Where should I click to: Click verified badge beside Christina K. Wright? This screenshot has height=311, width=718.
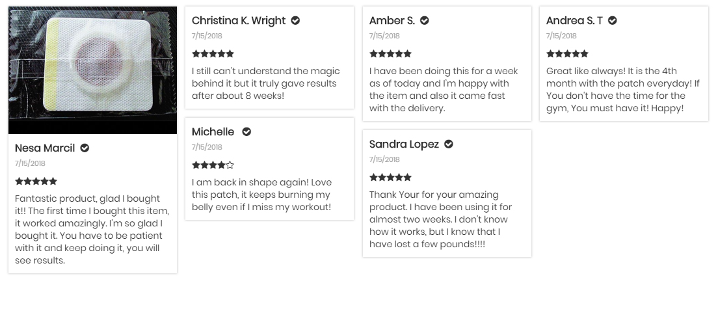pyautogui.click(x=295, y=20)
